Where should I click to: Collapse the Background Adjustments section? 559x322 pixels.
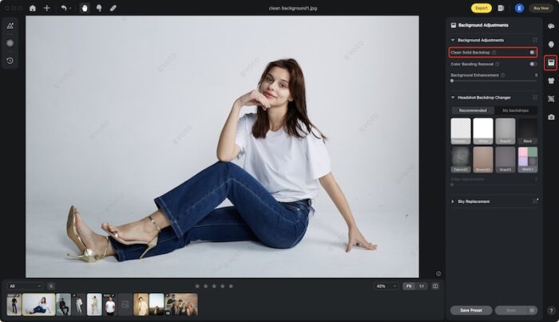point(453,40)
